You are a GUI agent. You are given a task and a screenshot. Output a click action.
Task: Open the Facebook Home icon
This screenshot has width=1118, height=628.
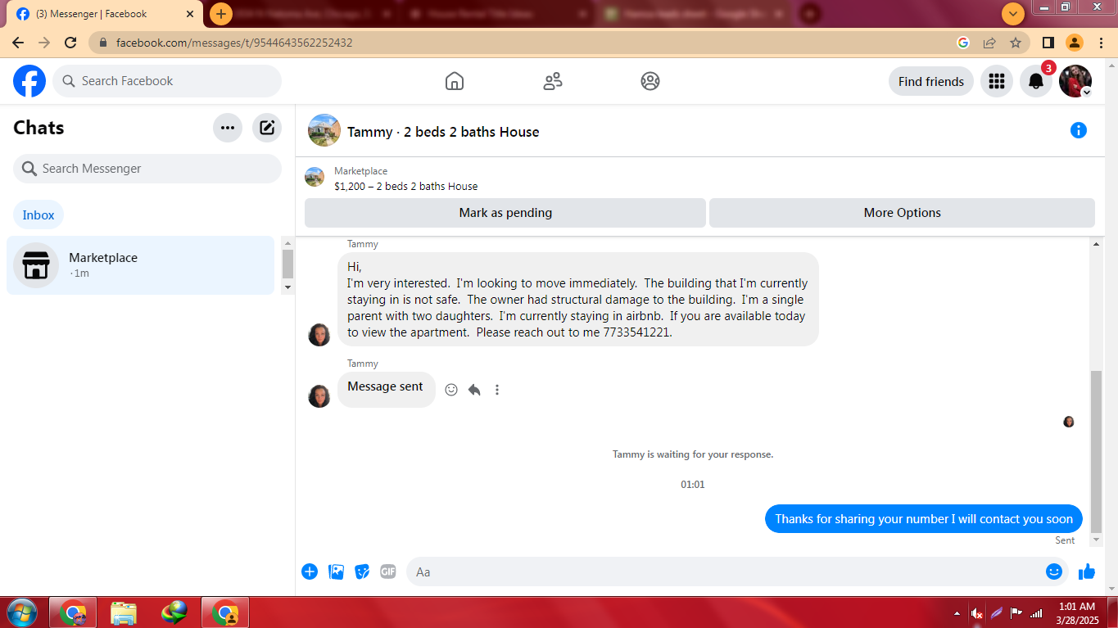pyautogui.click(x=455, y=81)
